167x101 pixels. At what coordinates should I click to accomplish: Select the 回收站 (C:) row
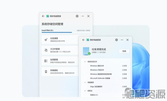click(x=105, y=95)
